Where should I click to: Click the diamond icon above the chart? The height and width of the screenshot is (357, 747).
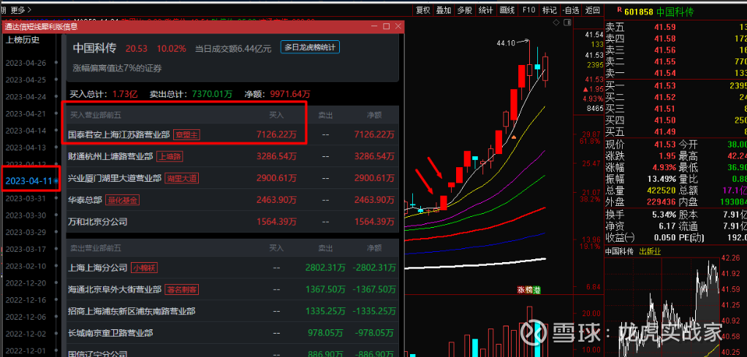556,23
